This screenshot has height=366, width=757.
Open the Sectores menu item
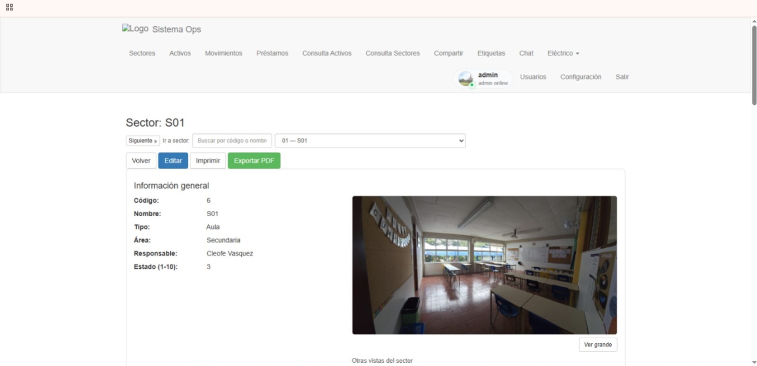click(142, 53)
